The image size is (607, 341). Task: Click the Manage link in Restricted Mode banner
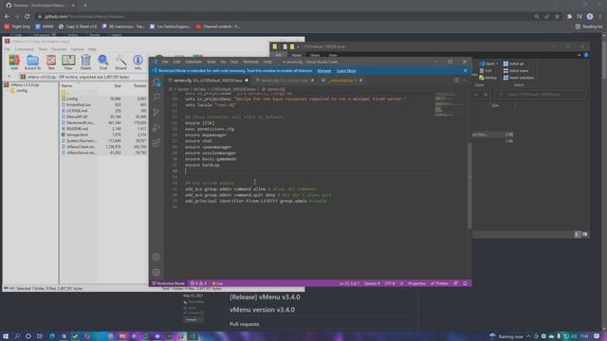324,71
